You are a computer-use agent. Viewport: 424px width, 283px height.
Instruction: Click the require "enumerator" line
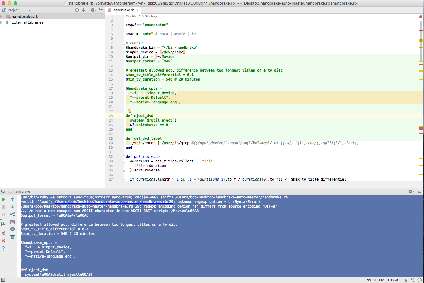pos(147,25)
